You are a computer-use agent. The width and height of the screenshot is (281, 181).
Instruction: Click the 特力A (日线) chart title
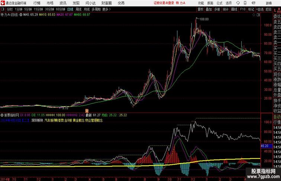click(x=9, y=15)
